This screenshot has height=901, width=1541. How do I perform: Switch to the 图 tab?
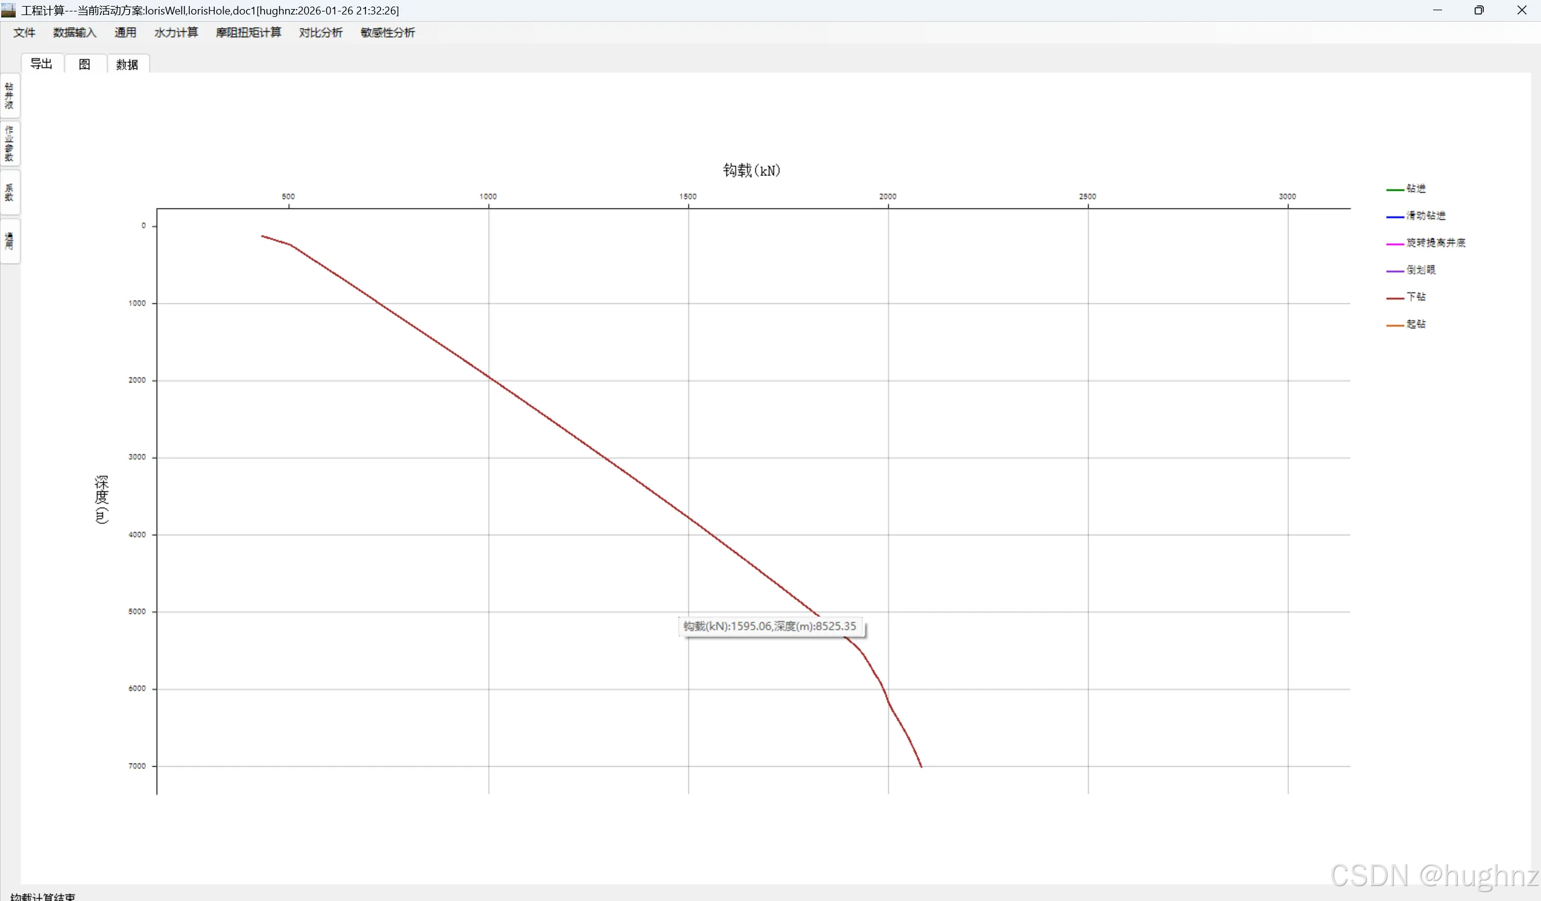coord(84,64)
